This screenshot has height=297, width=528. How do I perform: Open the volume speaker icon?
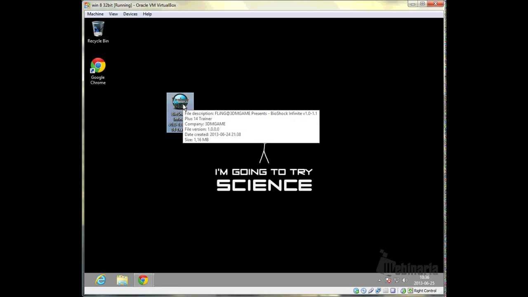coord(405,280)
